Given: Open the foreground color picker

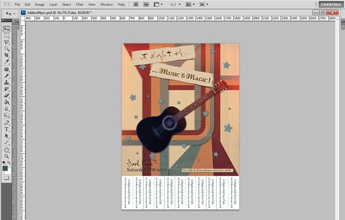Looking at the screenshot, I should [5, 169].
